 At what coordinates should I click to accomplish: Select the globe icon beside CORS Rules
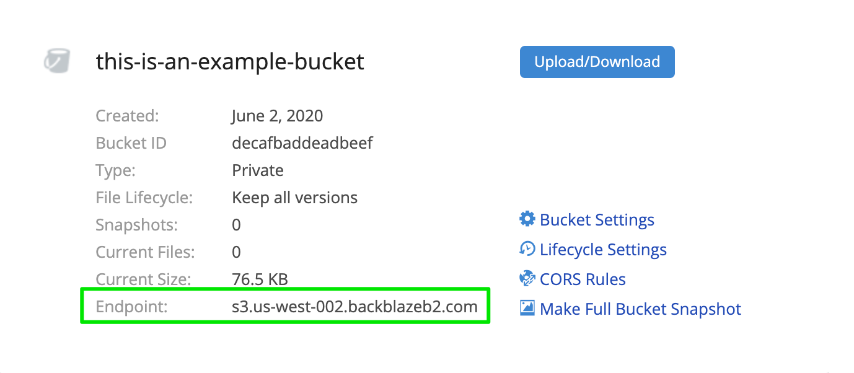526,278
